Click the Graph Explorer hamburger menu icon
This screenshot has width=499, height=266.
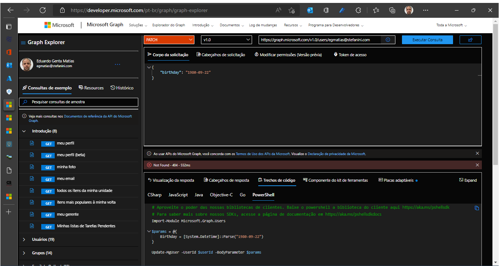(23, 42)
